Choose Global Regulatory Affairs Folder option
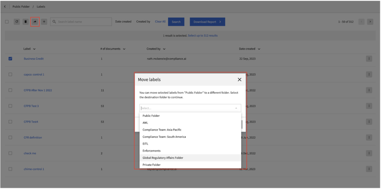Screen dimensions: 381x189 pos(163,158)
